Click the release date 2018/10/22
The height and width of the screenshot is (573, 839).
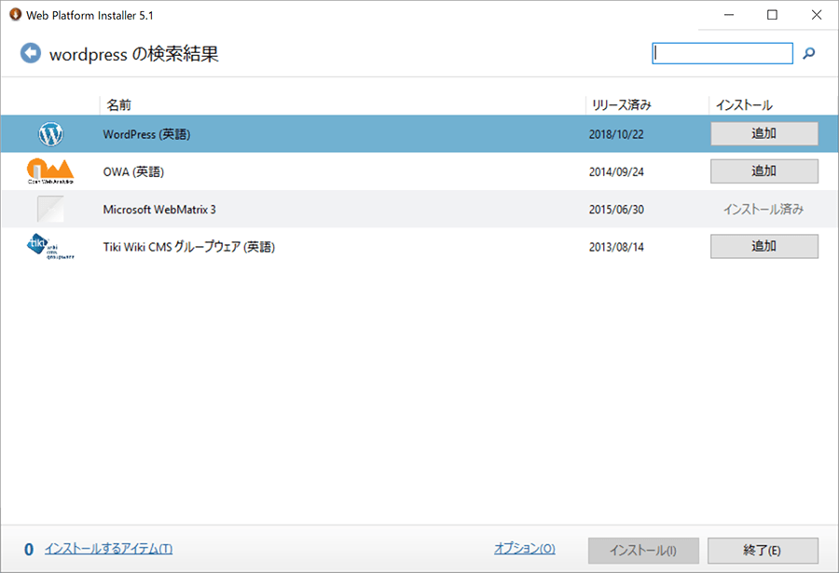point(616,134)
